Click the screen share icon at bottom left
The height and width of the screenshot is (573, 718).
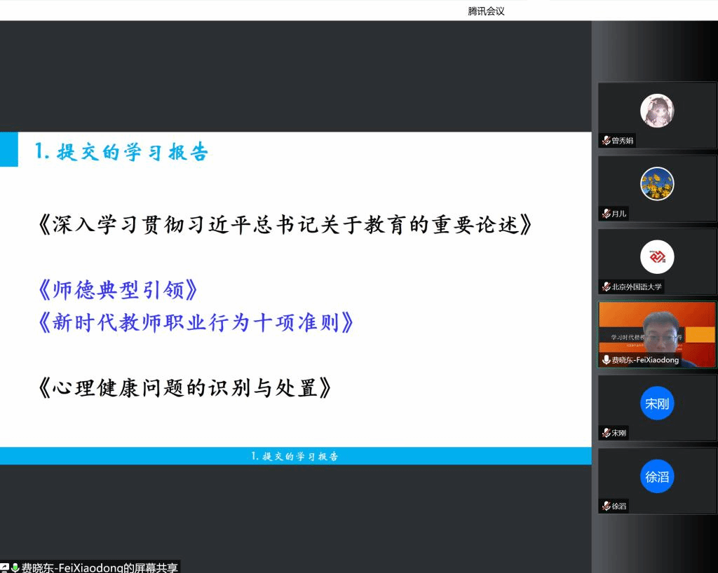[x=4, y=567]
